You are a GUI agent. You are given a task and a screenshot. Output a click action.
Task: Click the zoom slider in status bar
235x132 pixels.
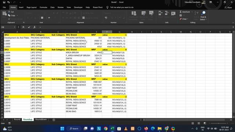(x=218, y=123)
